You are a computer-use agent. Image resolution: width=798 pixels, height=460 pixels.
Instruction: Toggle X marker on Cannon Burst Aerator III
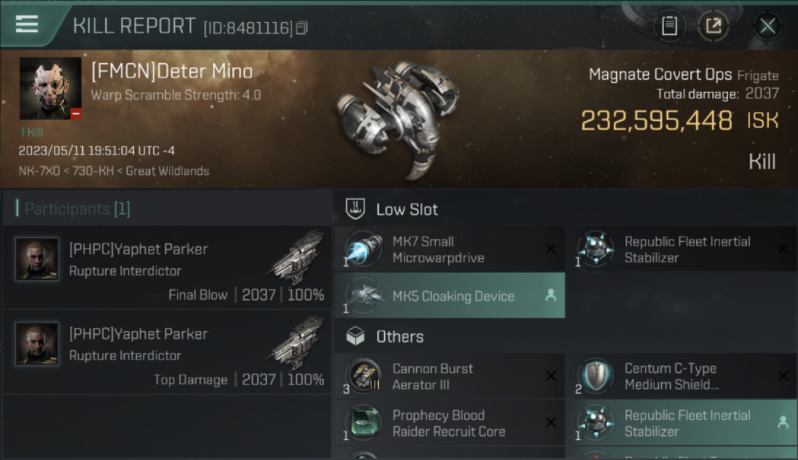[x=551, y=376]
